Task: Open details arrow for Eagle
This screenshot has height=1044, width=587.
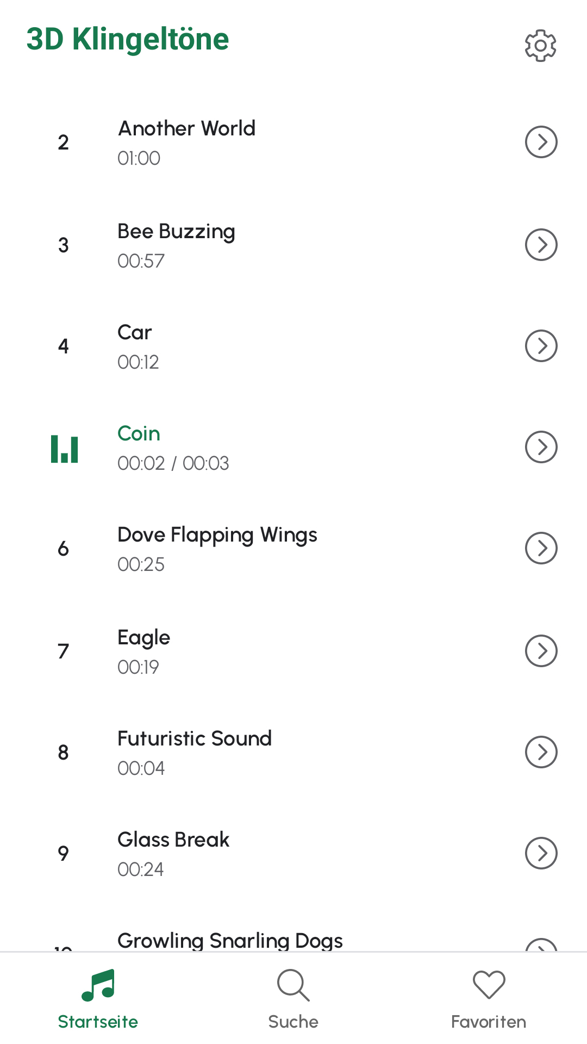Action: click(x=541, y=651)
